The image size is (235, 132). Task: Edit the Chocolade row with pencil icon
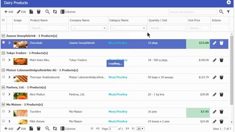coord(214,43)
